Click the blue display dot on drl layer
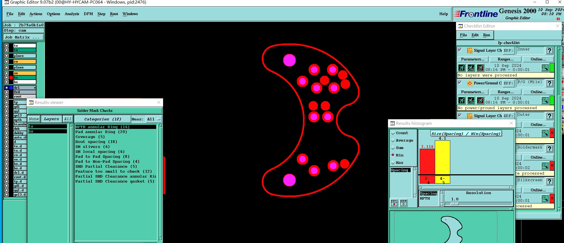 pos(11,88)
